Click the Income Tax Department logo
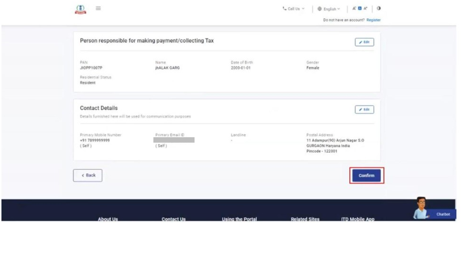This screenshot has width=462, height=260. pyautogui.click(x=80, y=9)
